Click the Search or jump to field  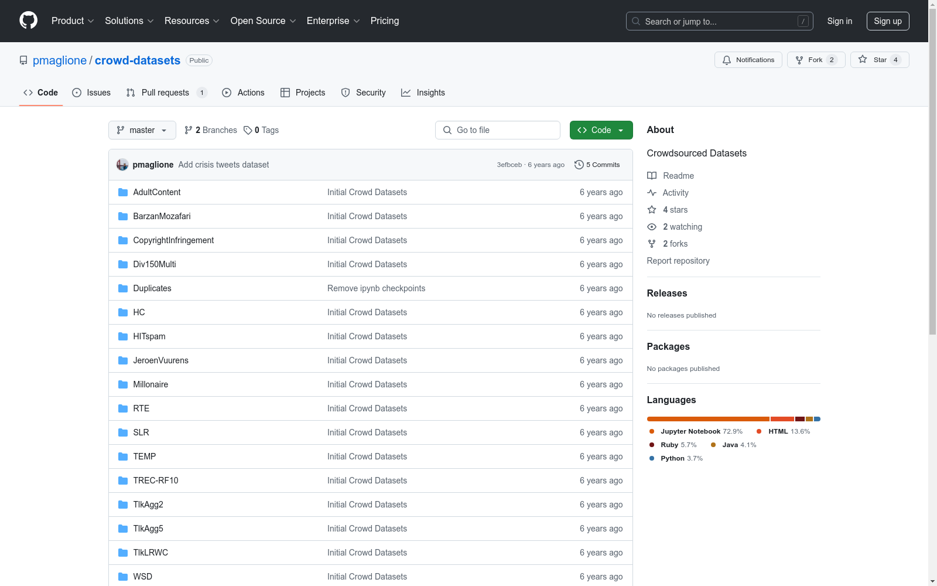click(720, 21)
